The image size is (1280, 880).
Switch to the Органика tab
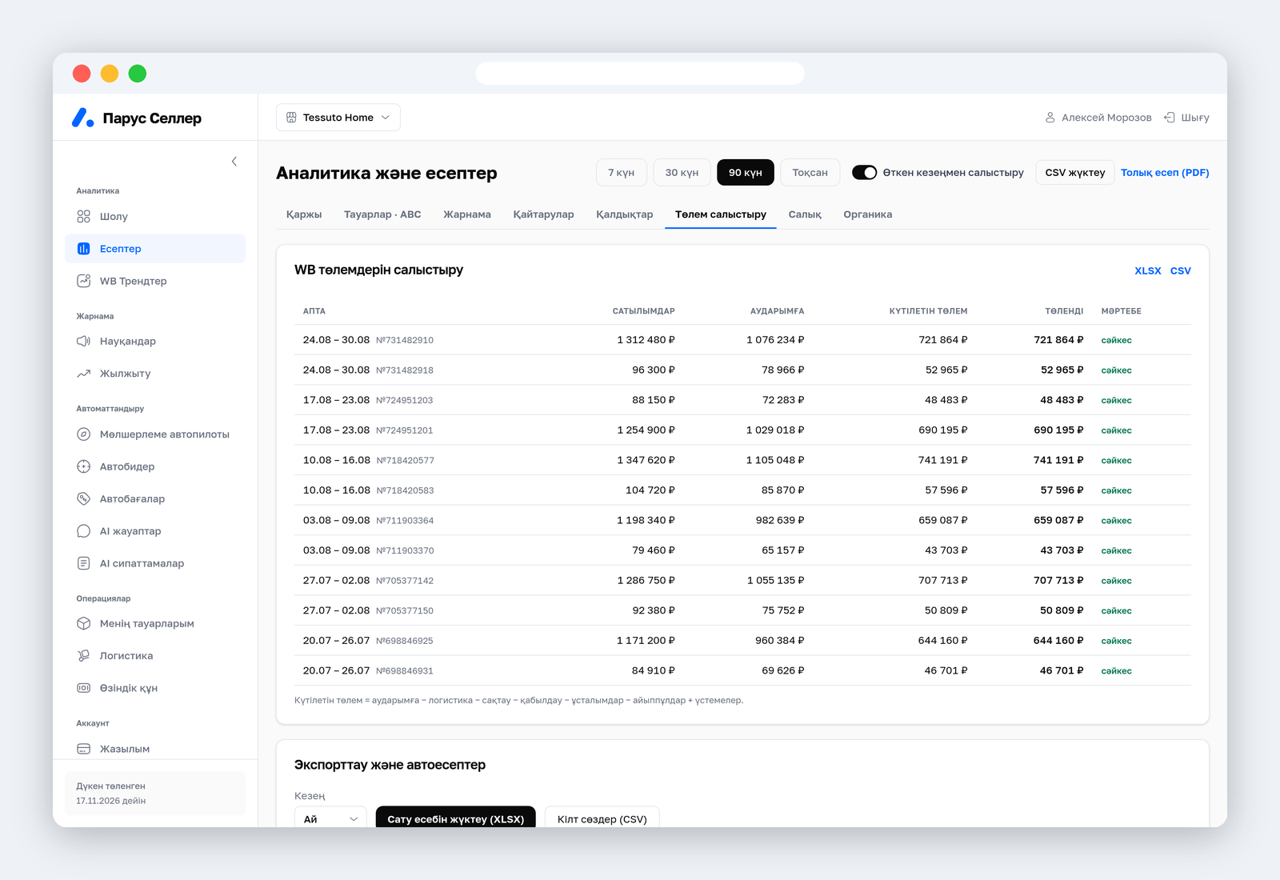coord(868,214)
